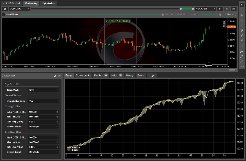Click the price chart scrollbar left arrow

2,70
